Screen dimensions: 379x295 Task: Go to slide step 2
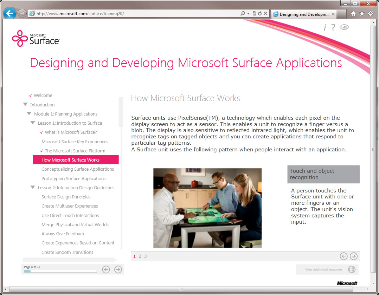click(x=140, y=256)
